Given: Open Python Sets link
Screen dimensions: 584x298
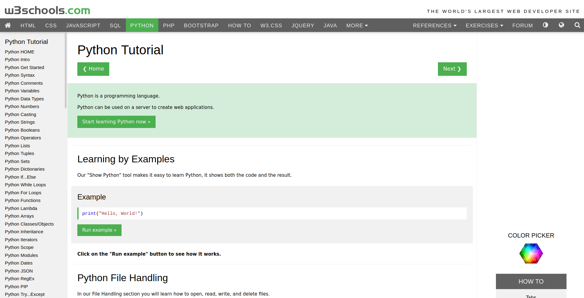Looking at the screenshot, I should 17,161.
